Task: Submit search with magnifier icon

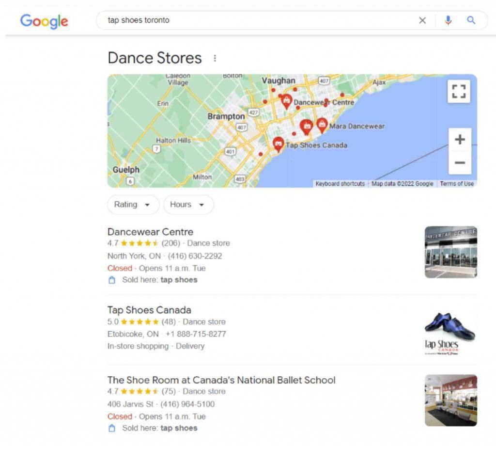Action: (x=471, y=20)
